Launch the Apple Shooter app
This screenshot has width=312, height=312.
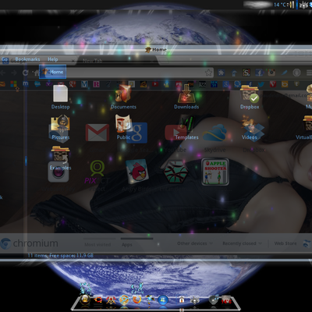click(215, 172)
